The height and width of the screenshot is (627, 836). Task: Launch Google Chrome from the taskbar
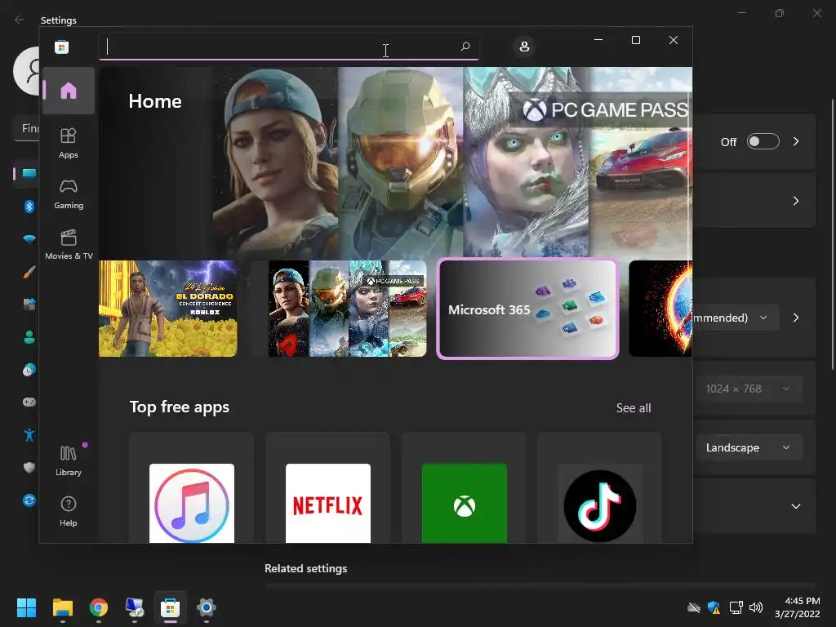pyautogui.click(x=98, y=607)
